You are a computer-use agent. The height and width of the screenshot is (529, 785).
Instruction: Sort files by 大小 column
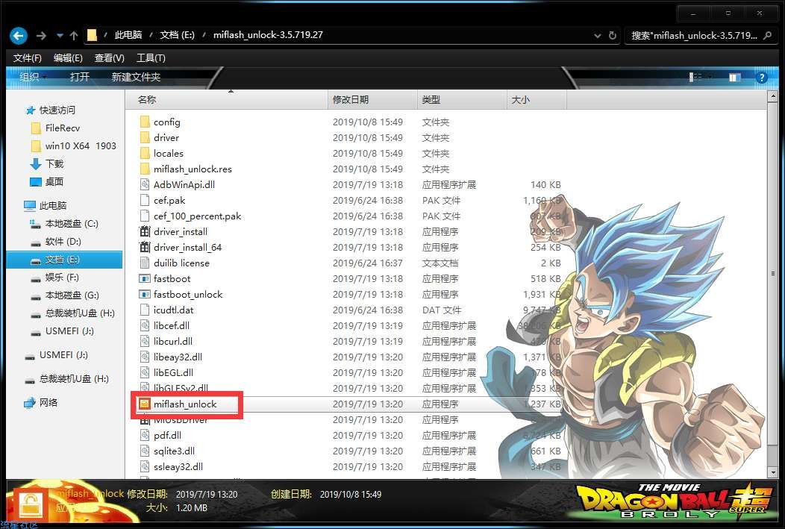tap(537, 99)
